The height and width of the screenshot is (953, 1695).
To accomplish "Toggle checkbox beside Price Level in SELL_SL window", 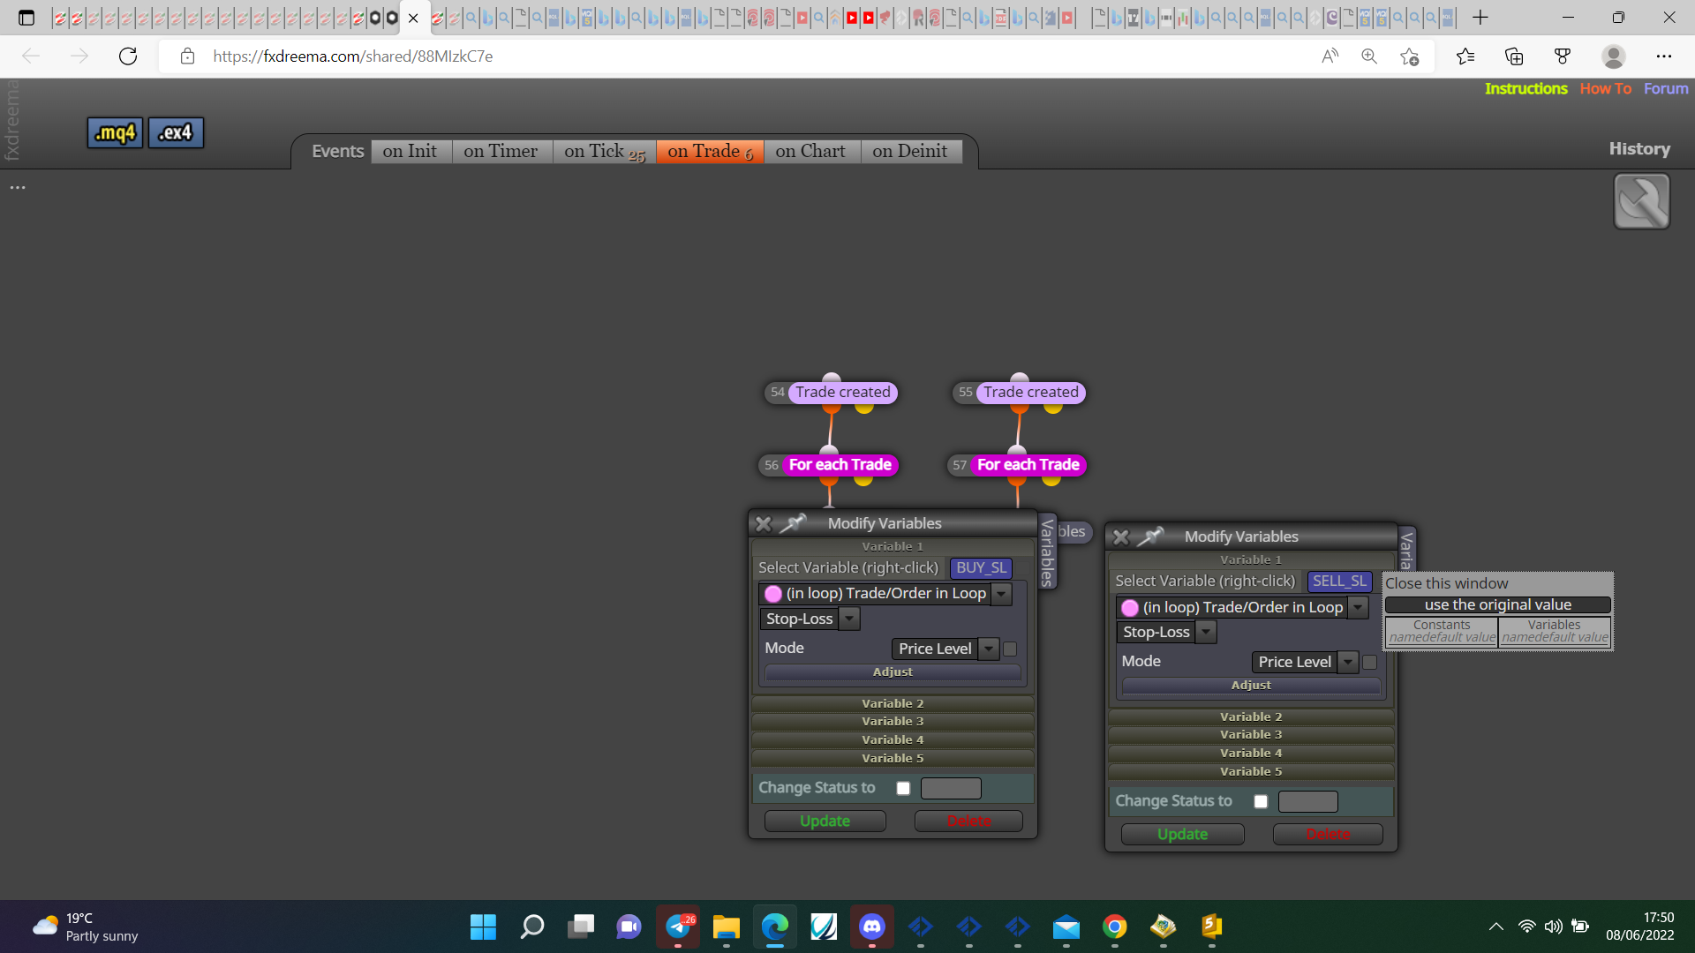I will click(1370, 662).
